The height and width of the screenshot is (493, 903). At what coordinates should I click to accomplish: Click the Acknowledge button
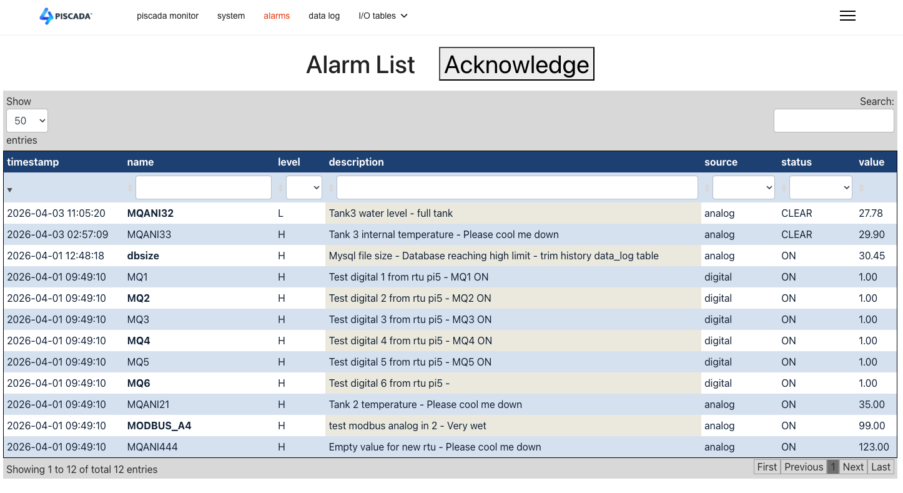click(x=516, y=64)
